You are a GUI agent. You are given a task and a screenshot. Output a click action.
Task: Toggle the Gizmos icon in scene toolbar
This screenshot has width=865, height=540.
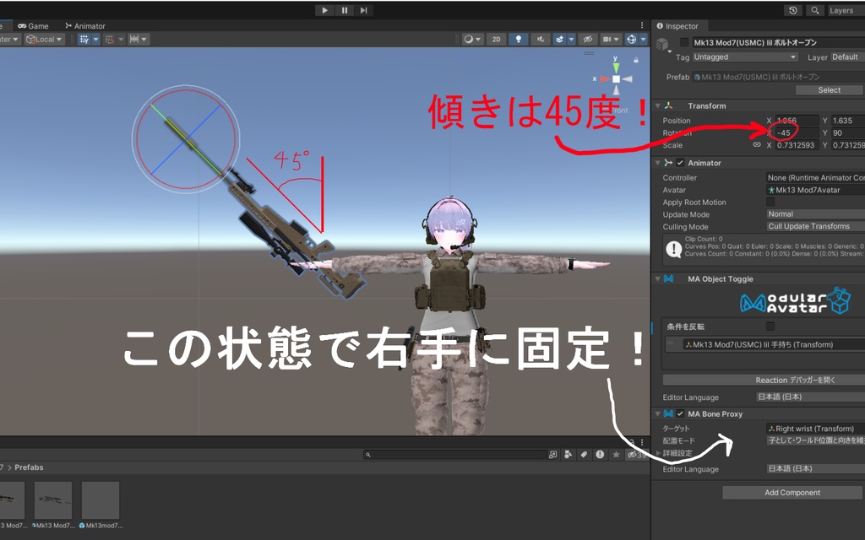pos(632,39)
